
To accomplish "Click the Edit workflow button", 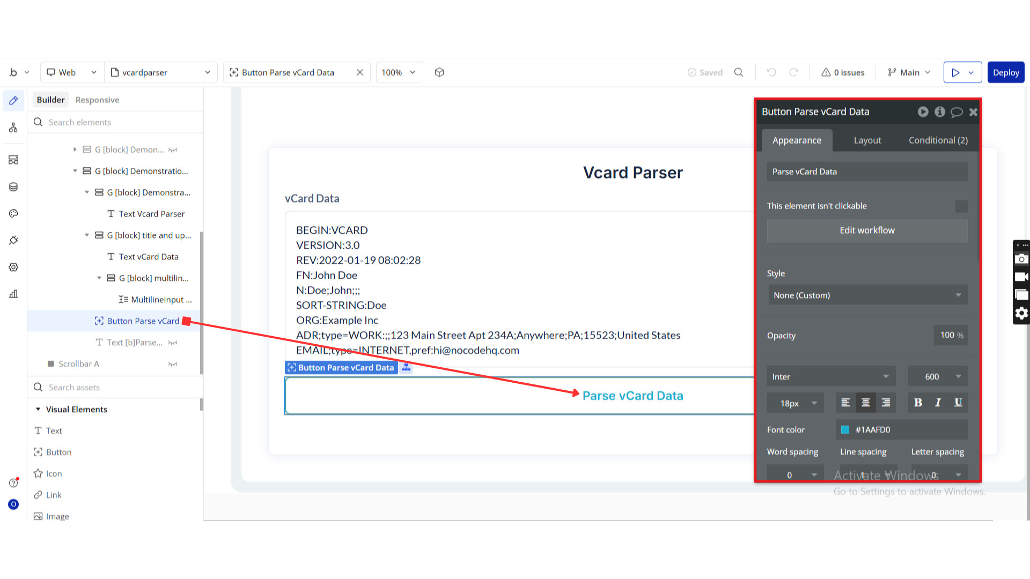I will (x=867, y=231).
